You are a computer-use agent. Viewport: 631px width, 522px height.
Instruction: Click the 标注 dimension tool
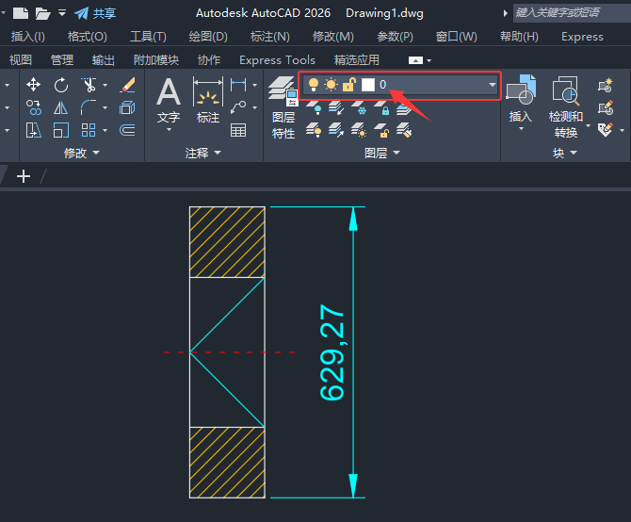[x=208, y=100]
